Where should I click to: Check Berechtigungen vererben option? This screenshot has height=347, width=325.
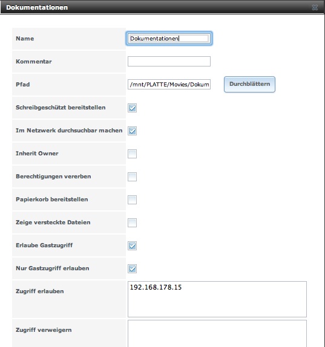tap(133, 177)
